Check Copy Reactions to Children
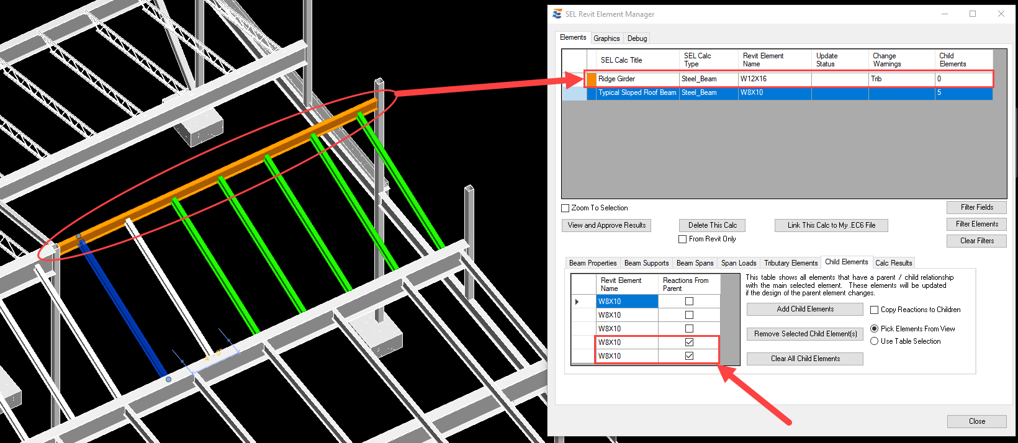This screenshot has width=1018, height=443. (x=874, y=310)
